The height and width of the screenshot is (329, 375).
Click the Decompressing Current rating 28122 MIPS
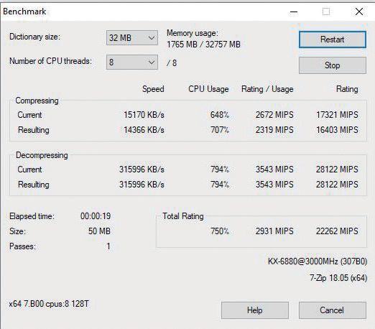pyautogui.click(x=337, y=170)
